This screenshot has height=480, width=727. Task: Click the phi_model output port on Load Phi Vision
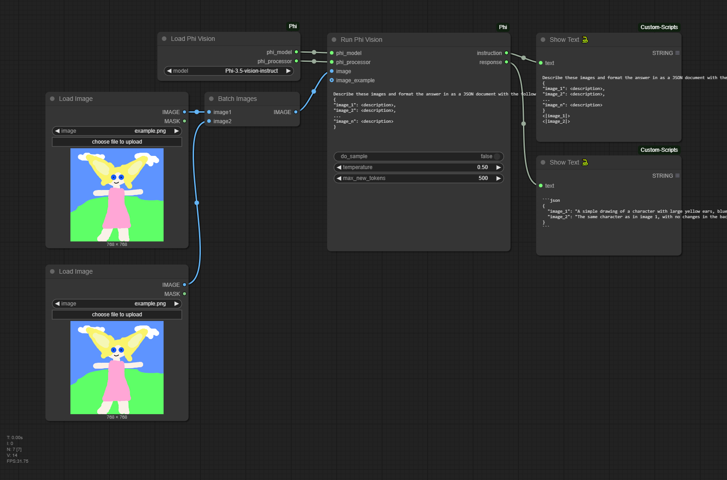[296, 52]
